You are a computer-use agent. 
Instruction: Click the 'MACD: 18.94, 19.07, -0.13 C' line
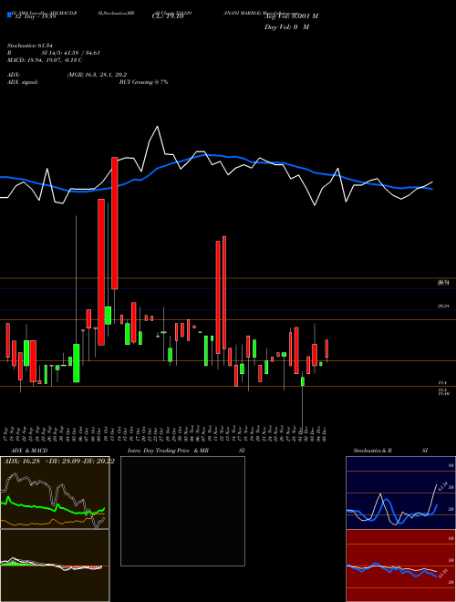tap(45, 60)
